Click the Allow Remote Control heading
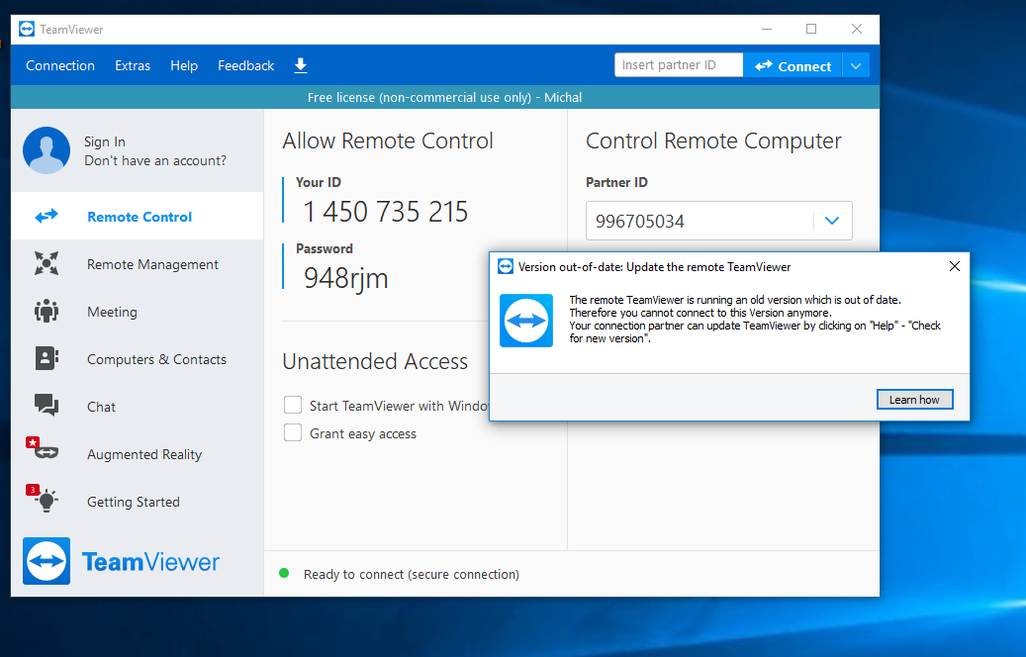The height and width of the screenshot is (657, 1026). click(x=388, y=141)
